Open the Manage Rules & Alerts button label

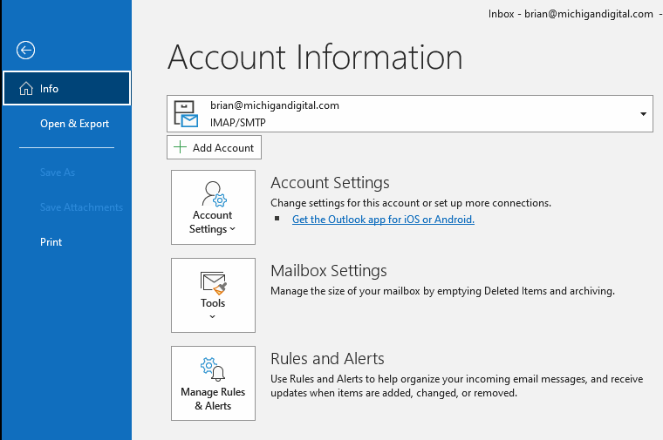click(x=213, y=399)
